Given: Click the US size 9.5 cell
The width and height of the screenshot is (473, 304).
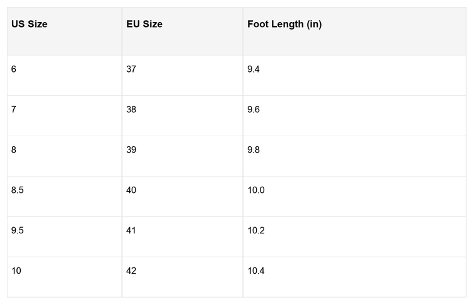Looking at the screenshot, I should [18, 230].
